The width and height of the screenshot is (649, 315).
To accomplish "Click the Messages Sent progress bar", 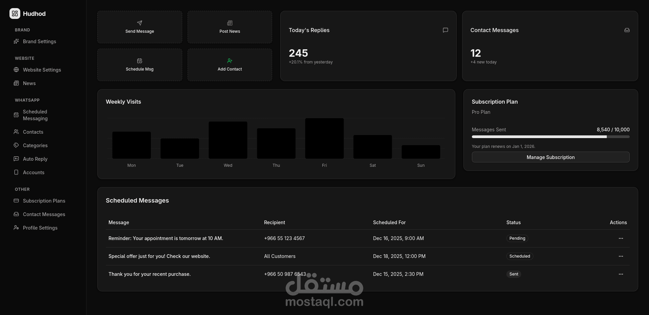I will pyautogui.click(x=550, y=137).
